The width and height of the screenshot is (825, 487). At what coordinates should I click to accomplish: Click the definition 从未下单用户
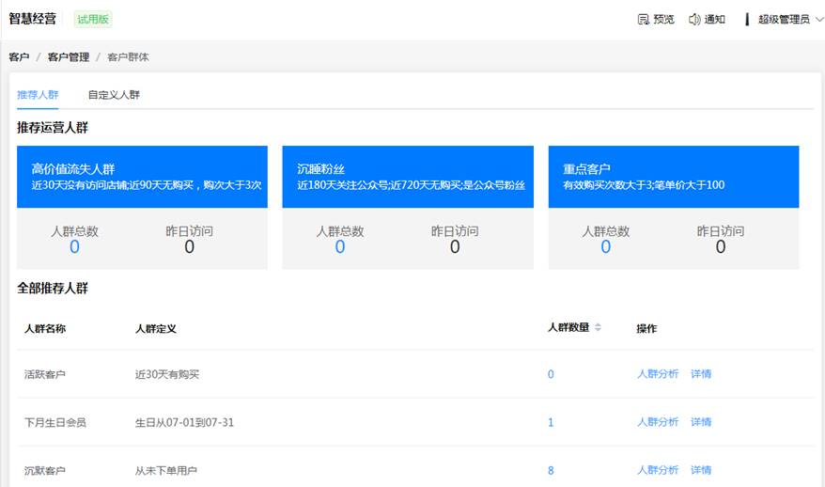[165, 471]
